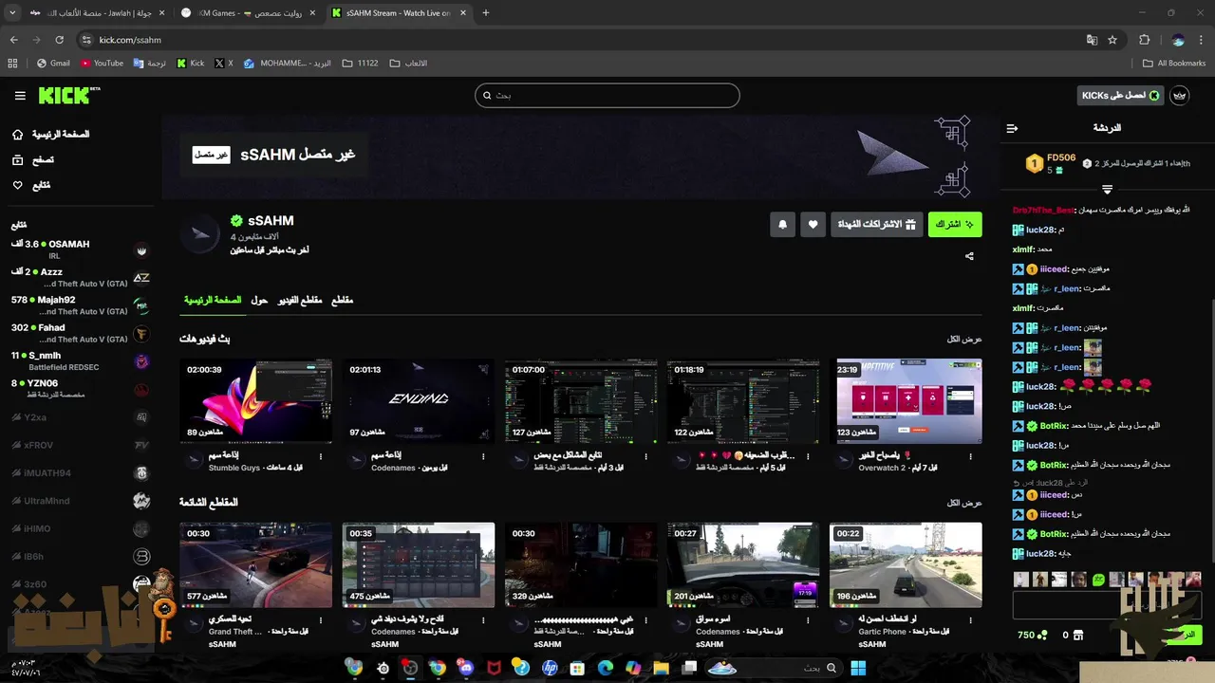Bookmark this page with the star
Image resolution: width=1215 pixels, height=683 pixels.
(x=1112, y=40)
